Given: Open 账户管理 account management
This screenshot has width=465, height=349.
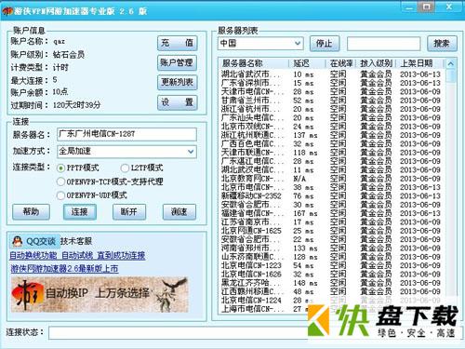Looking at the screenshot, I should tap(177, 62).
